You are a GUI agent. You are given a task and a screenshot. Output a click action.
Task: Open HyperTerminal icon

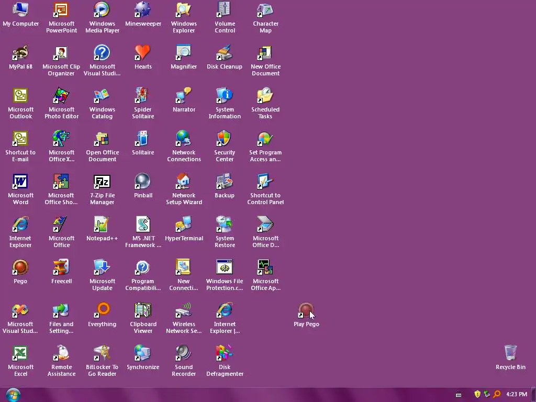click(184, 224)
